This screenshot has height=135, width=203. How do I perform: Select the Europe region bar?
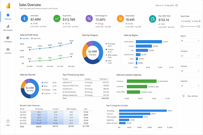144,46
